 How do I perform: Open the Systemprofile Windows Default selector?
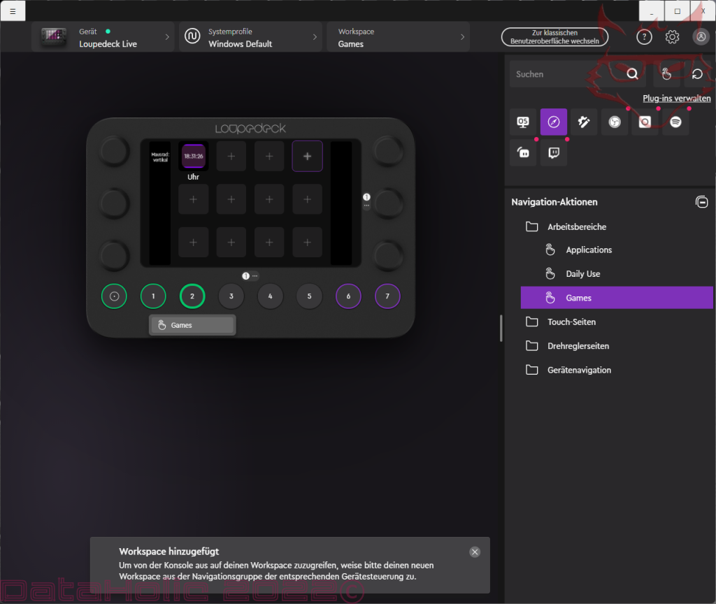(x=251, y=37)
